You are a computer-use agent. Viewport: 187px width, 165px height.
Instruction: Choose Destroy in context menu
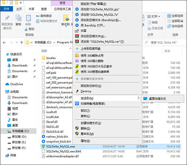click(x=108, y=91)
